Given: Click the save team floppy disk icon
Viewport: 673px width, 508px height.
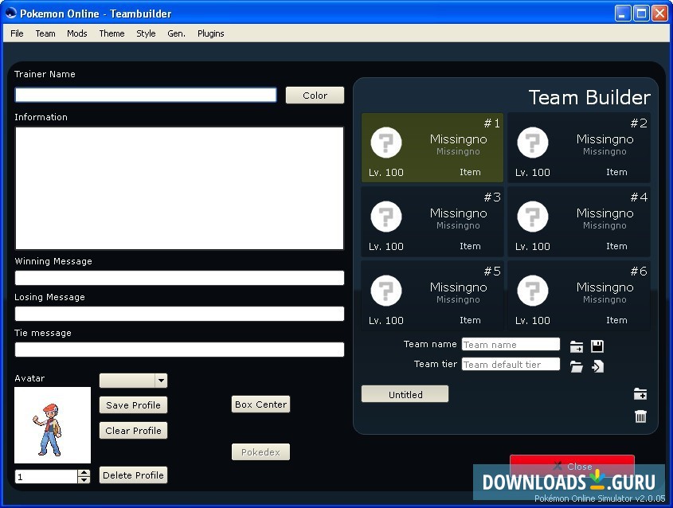Looking at the screenshot, I should click(x=597, y=346).
